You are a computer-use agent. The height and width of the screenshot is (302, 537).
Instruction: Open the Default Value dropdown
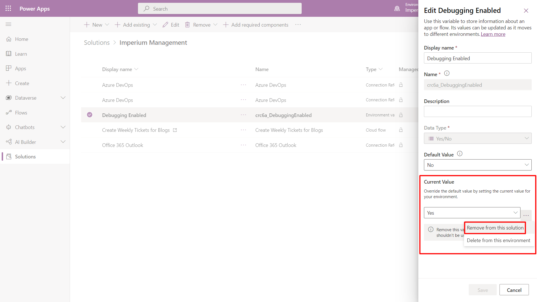point(477,165)
